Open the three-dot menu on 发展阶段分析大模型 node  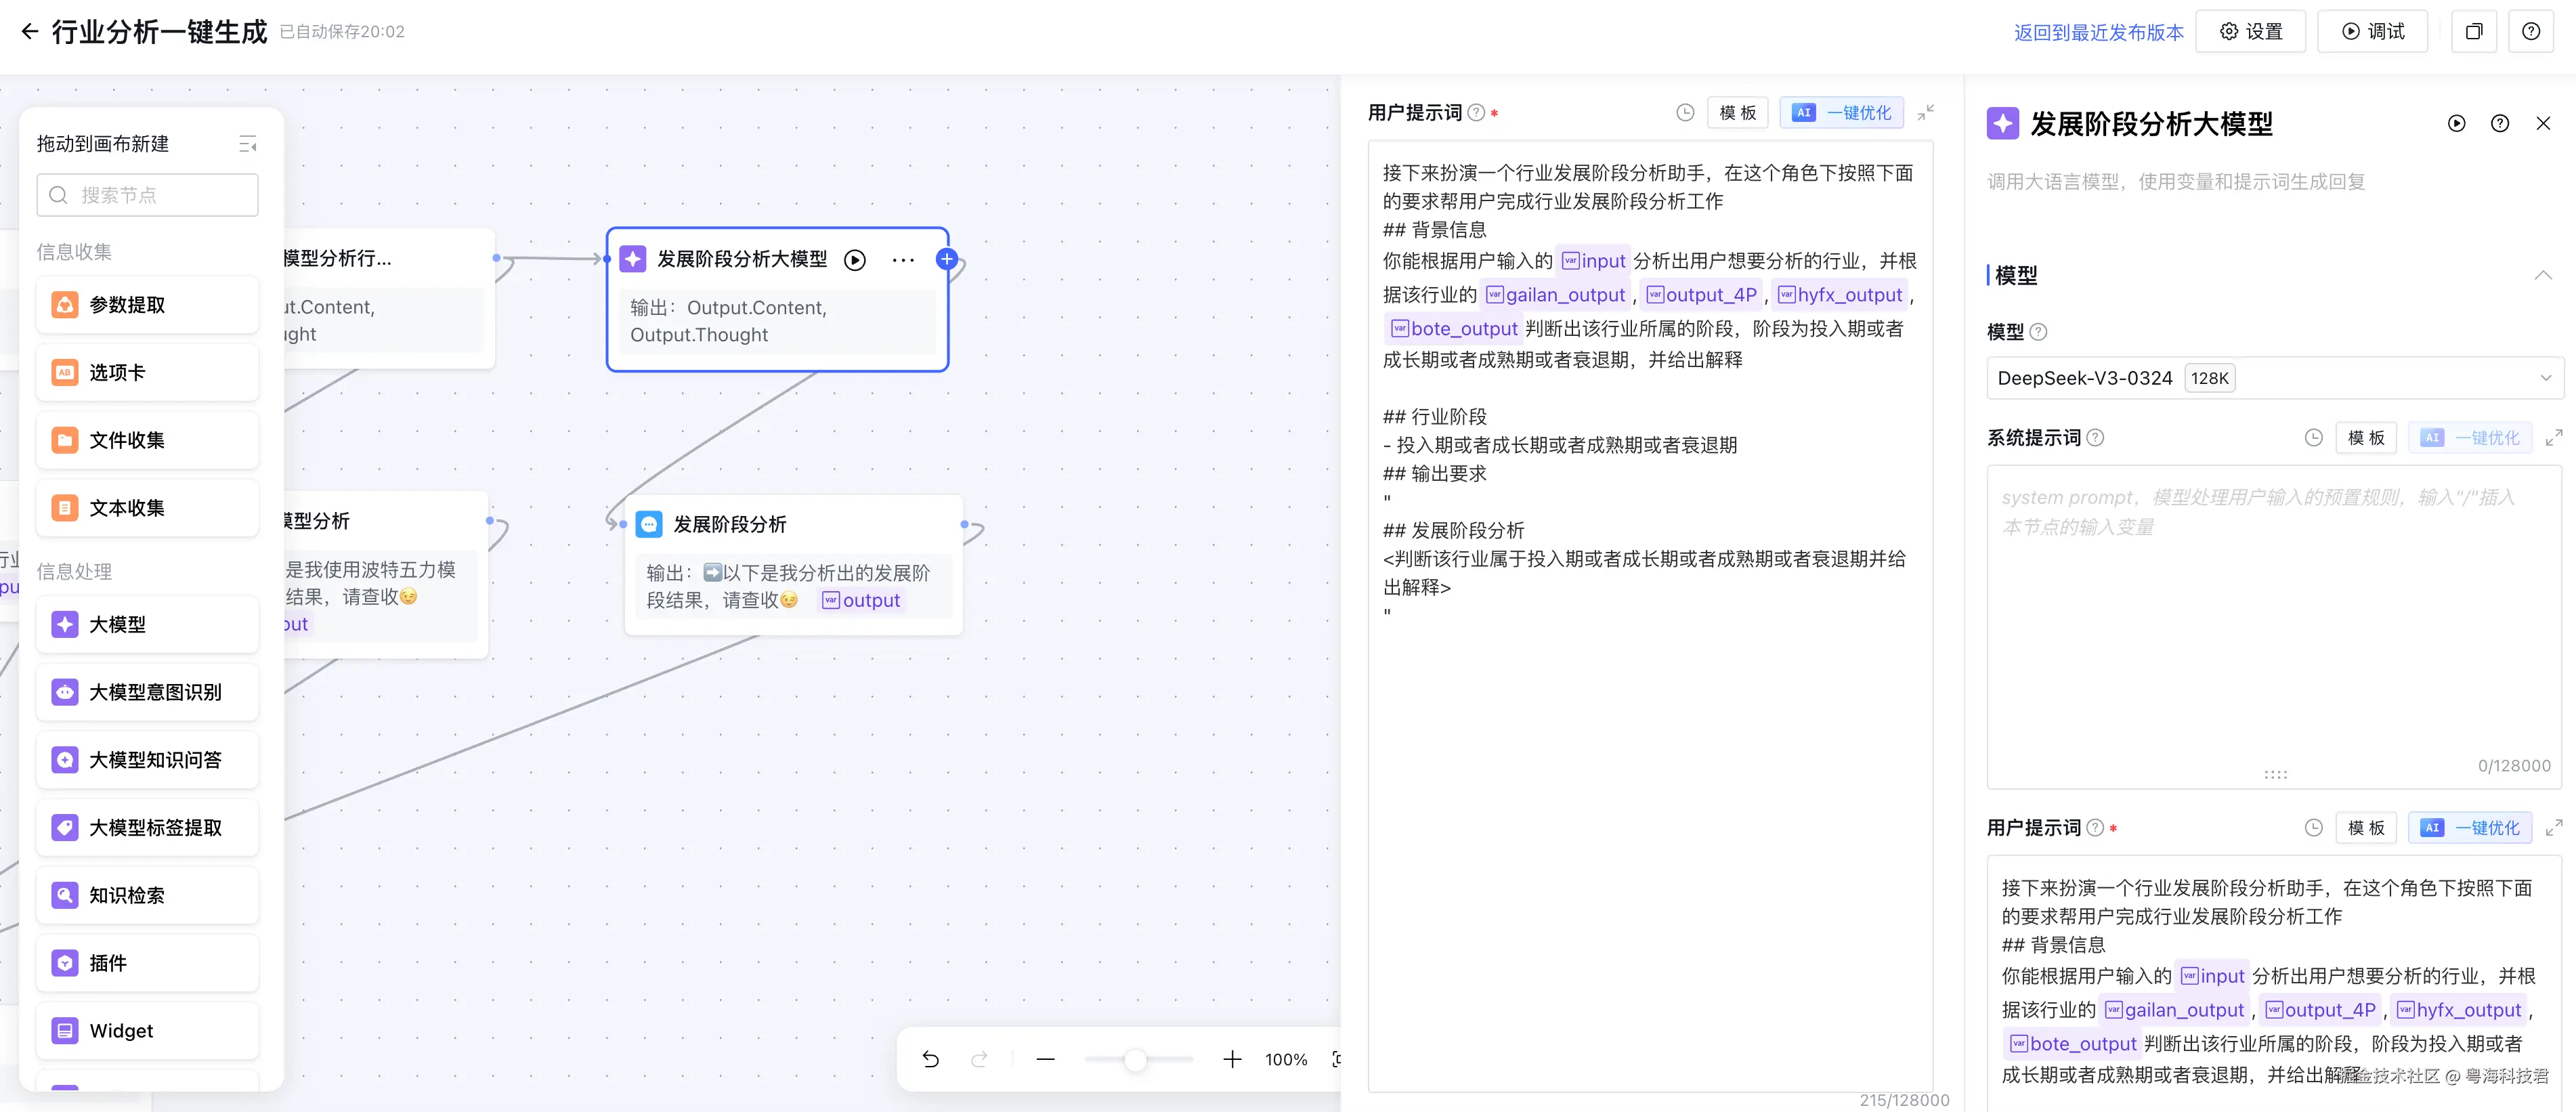[902, 260]
